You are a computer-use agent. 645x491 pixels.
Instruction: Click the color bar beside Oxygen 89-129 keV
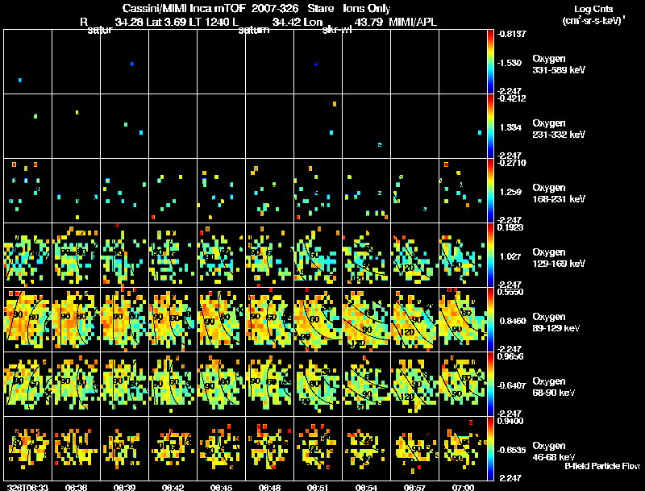[490, 319]
